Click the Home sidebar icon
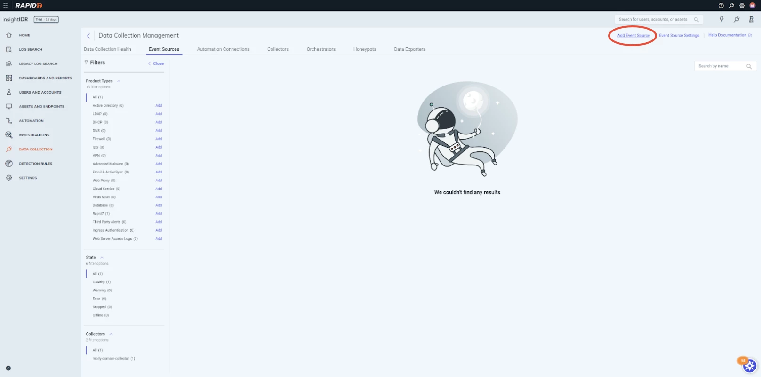 (8, 35)
